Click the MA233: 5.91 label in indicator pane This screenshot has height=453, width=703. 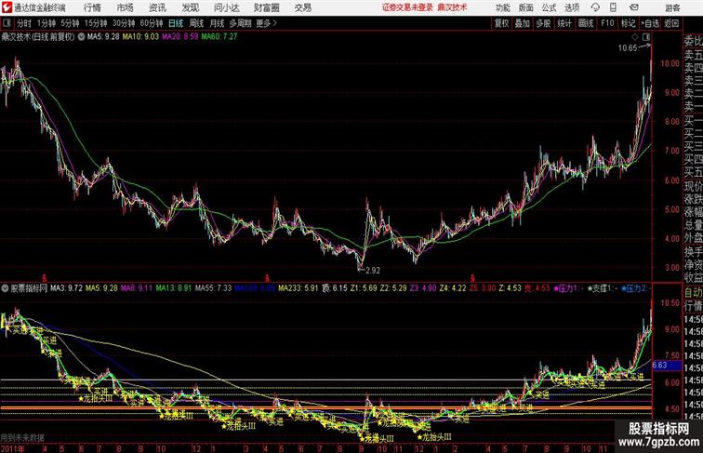pyautogui.click(x=298, y=288)
